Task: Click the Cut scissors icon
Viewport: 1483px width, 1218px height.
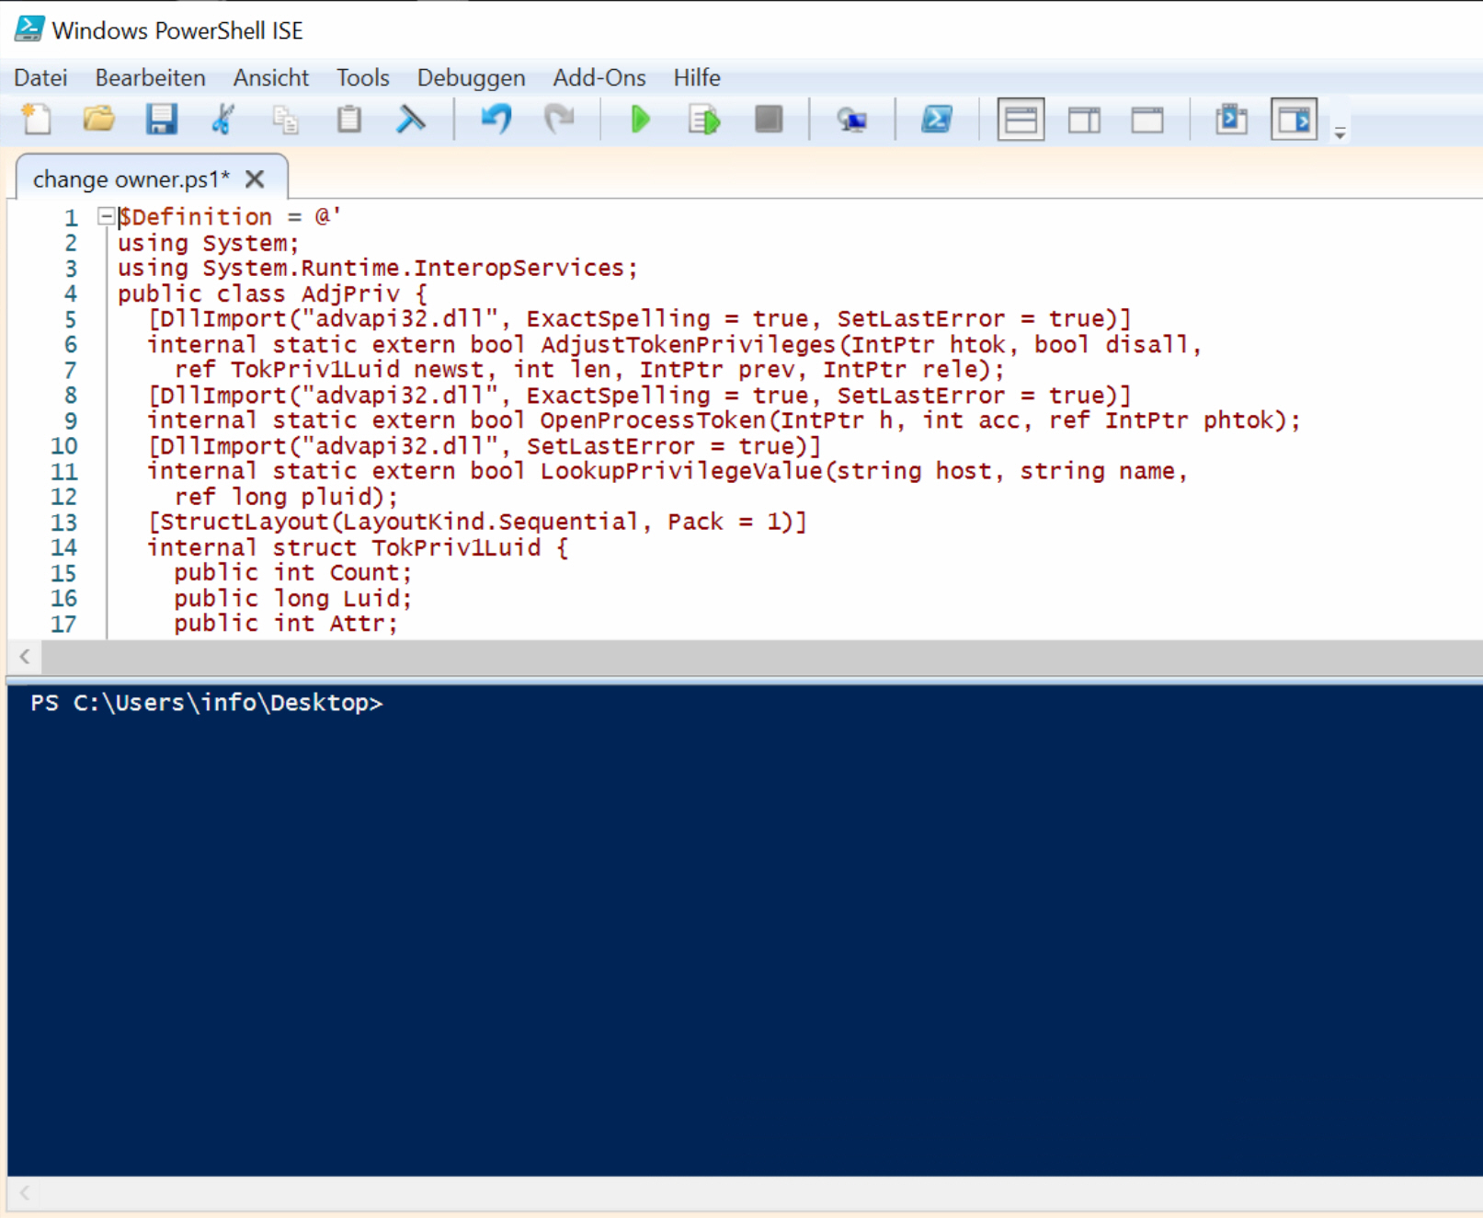Action: point(223,120)
